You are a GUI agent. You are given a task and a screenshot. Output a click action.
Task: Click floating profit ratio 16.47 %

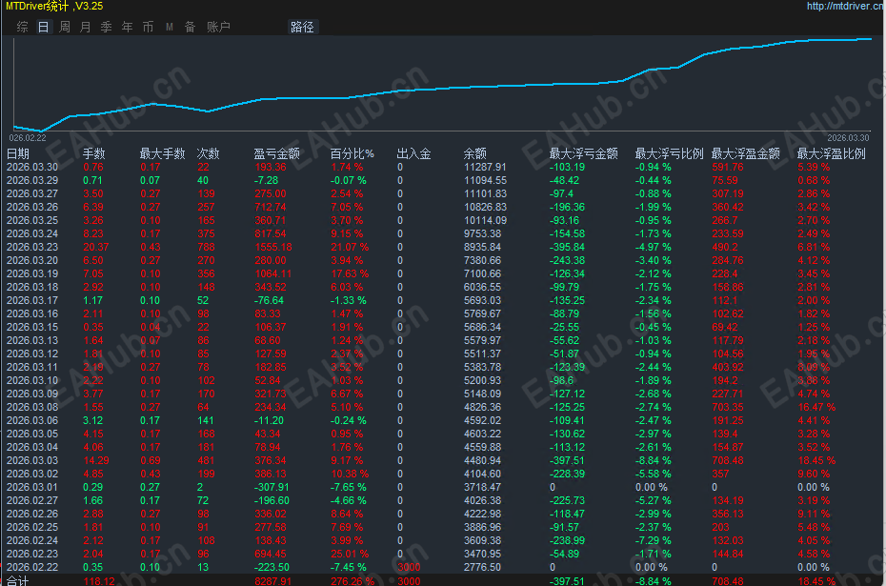point(816,407)
